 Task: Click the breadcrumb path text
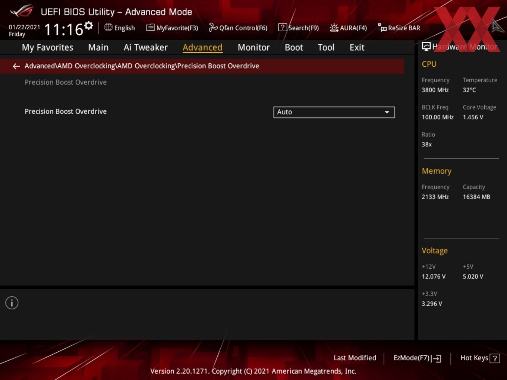point(142,66)
